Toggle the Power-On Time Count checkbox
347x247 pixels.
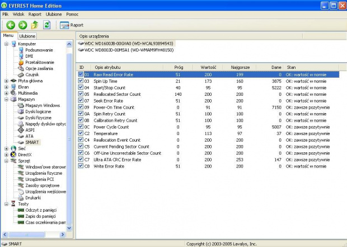pyautogui.click(x=81, y=107)
